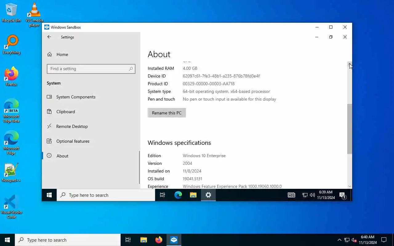Open File Explorer on host taskbar

[x=143, y=240]
